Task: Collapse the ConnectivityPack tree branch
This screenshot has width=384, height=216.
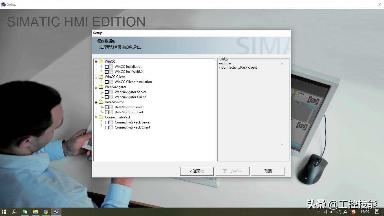Action: click(96, 117)
